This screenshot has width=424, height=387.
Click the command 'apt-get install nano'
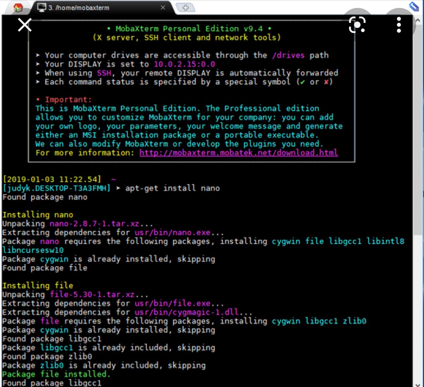(x=172, y=188)
